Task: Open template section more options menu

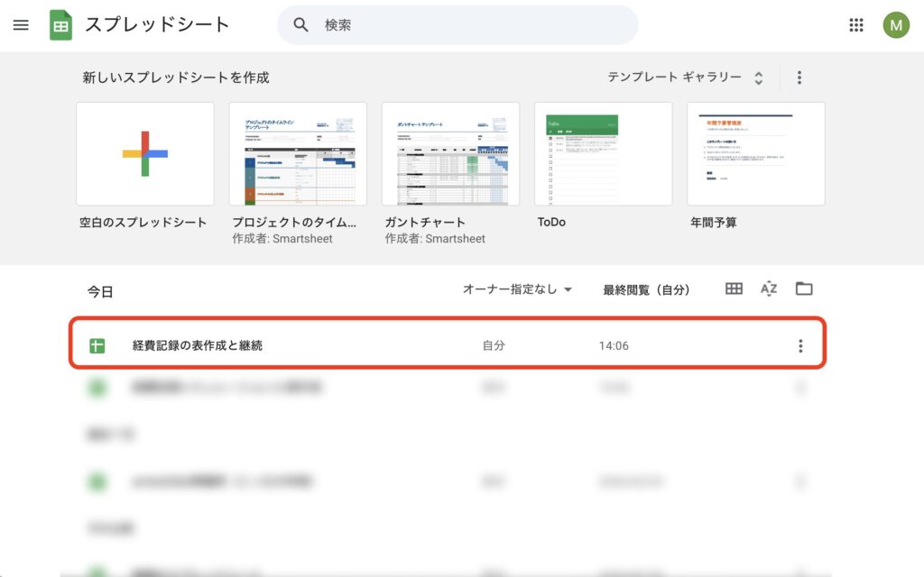Action: (x=799, y=78)
